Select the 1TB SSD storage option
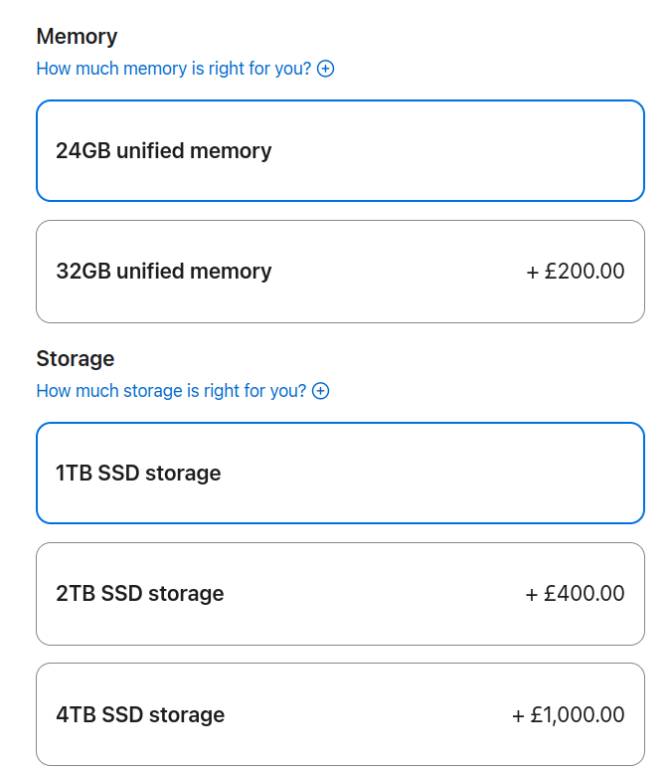The width and height of the screenshot is (670, 772). (340, 473)
